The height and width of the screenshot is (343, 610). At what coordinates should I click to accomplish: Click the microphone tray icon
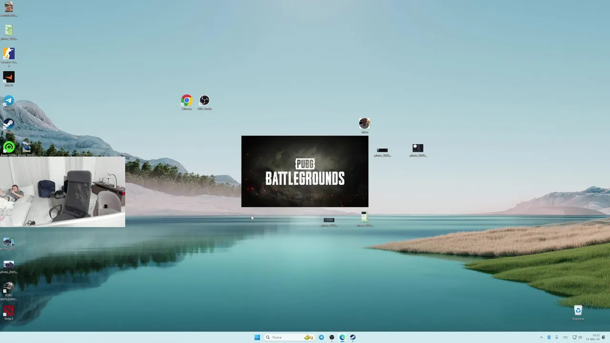[556, 337]
